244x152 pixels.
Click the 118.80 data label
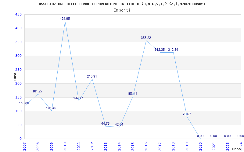coord(24,103)
